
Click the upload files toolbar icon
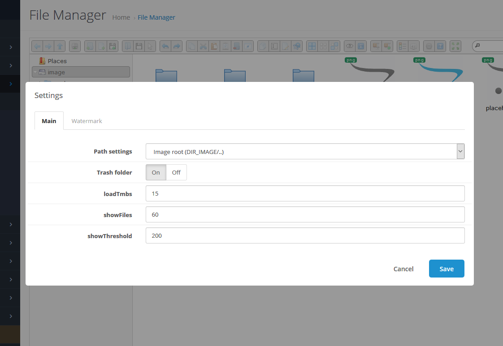pyautogui.click(x=113, y=47)
